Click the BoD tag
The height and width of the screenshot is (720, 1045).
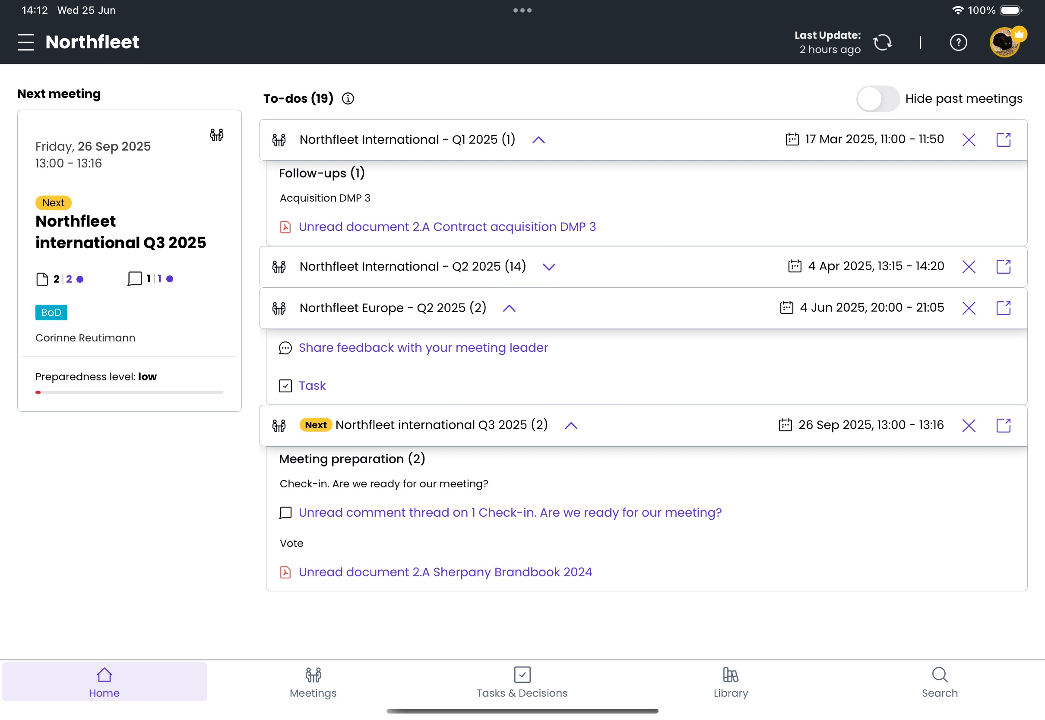51,312
